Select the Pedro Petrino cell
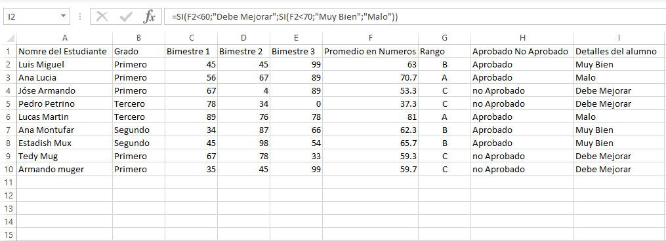This screenshot has height=241, width=666. point(64,103)
